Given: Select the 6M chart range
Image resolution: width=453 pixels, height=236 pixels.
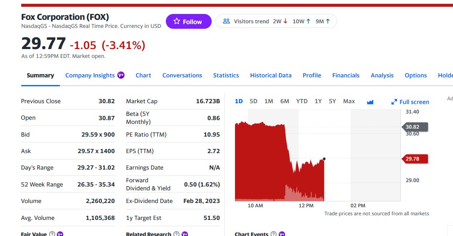Looking at the screenshot, I should (x=285, y=101).
